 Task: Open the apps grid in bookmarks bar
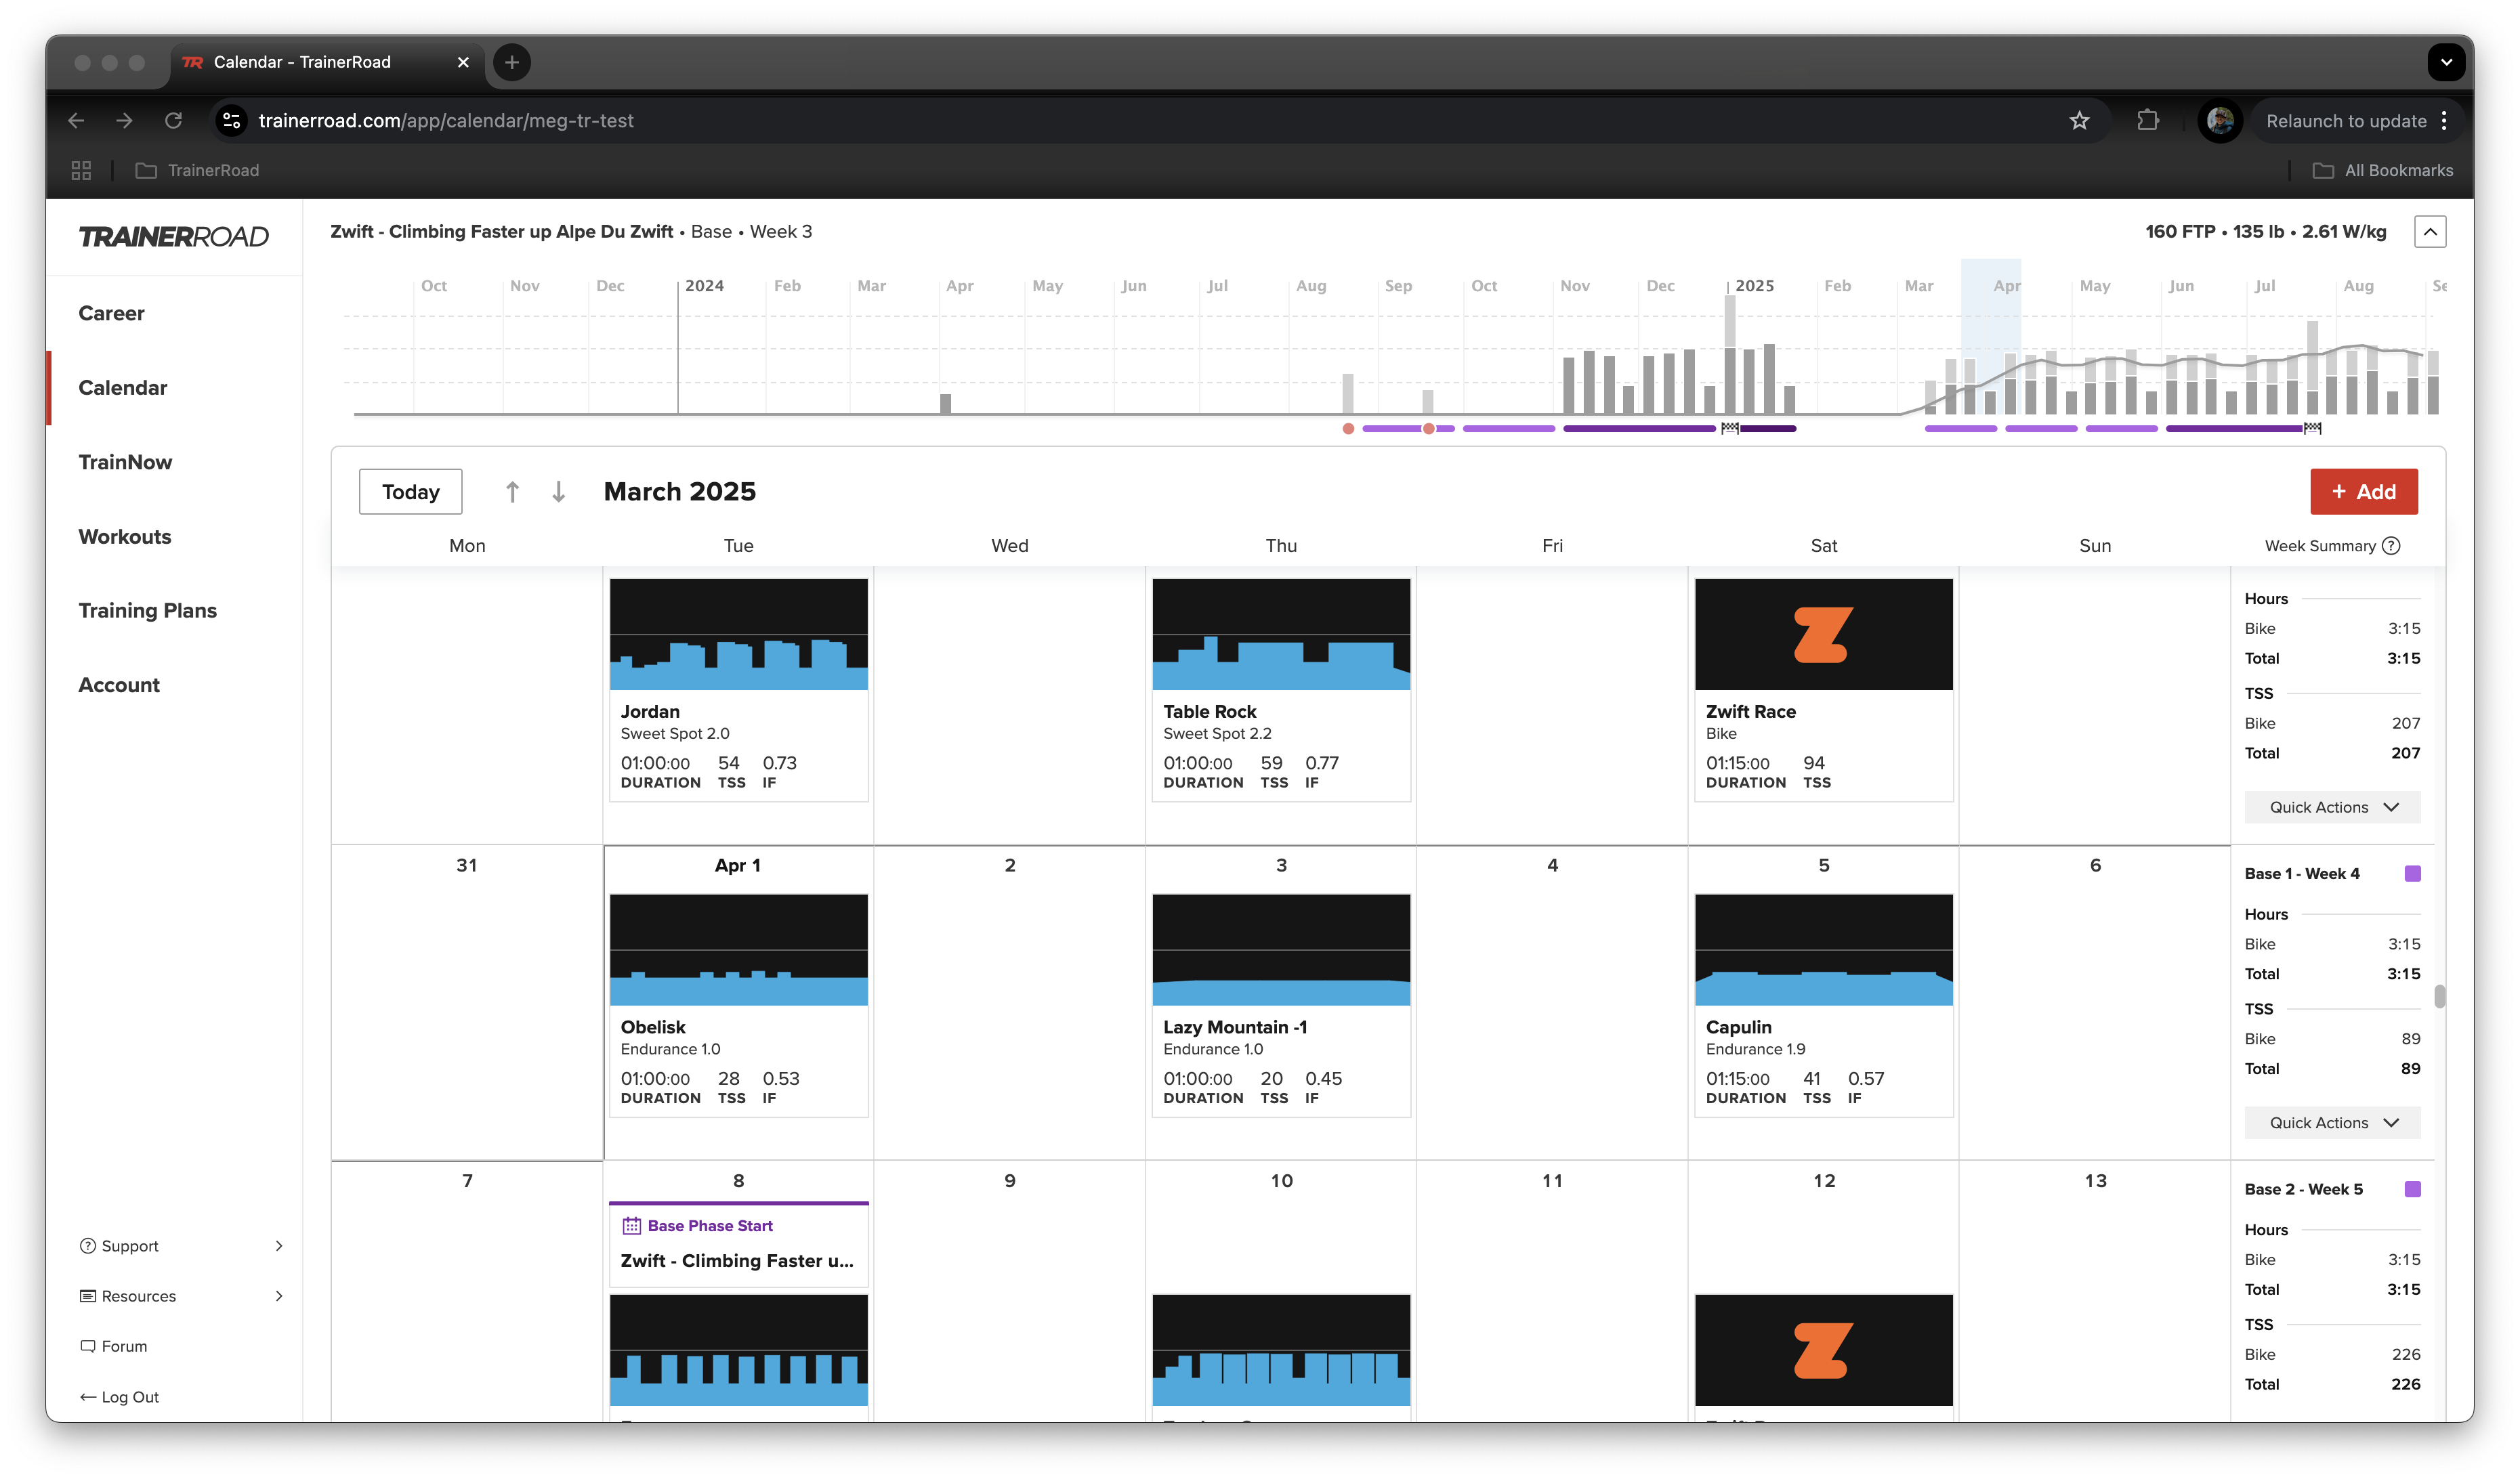click(x=81, y=171)
